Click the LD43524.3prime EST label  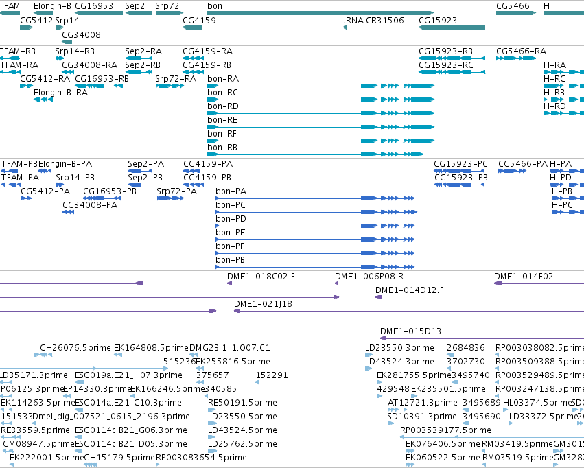coord(399,362)
